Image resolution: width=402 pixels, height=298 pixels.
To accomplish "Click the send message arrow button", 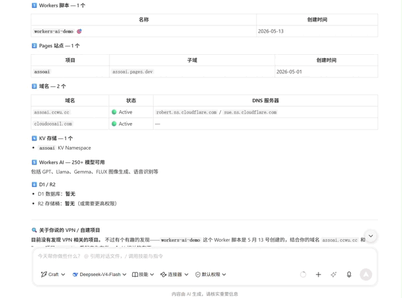I will click(366, 275).
